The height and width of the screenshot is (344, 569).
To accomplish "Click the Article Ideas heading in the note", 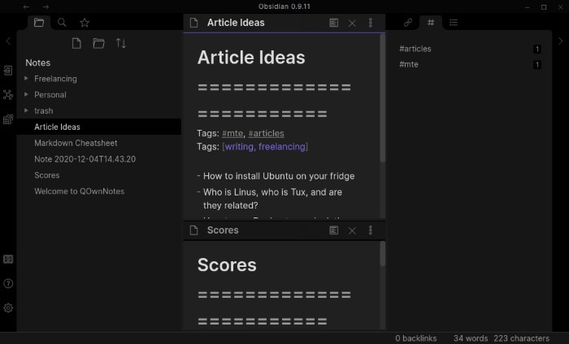I will pos(251,58).
